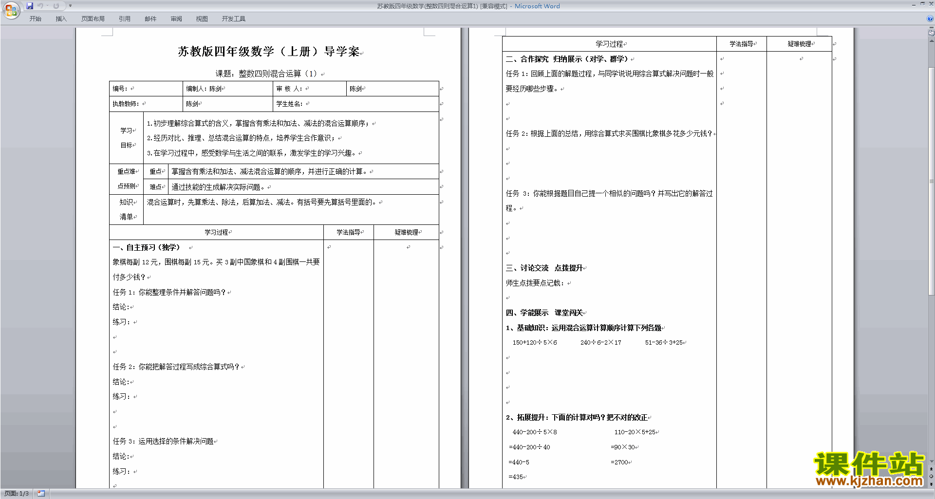This screenshot has height=499, width=935.
Task: Click the 学生姓名 table cell
Action: pos(355,104)
